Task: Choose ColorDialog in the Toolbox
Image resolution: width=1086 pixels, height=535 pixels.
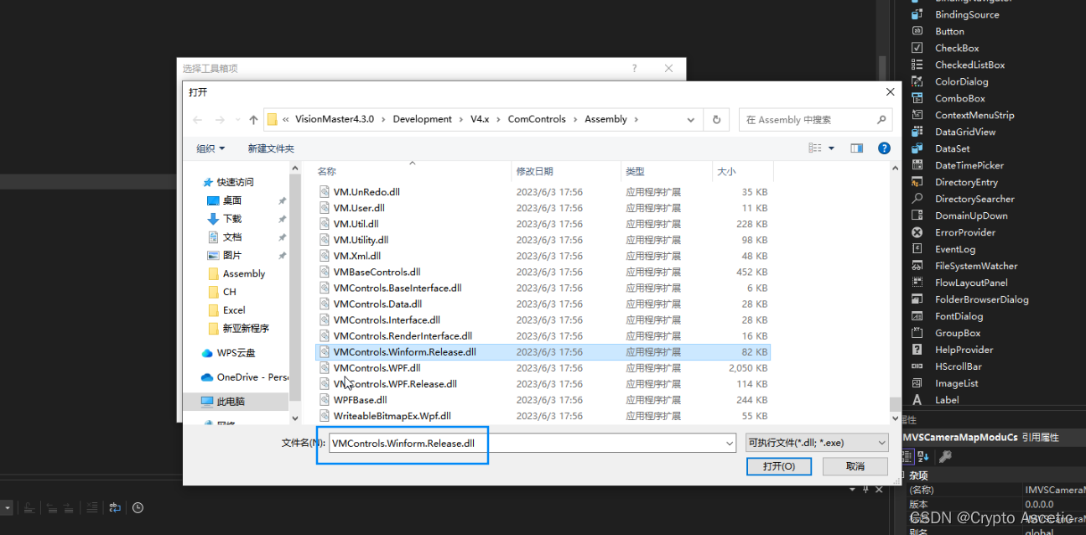Action: (x=961, y=81)
